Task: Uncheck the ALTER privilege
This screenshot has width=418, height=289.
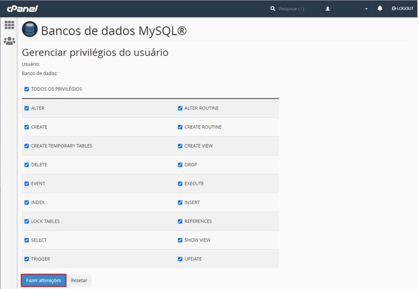Action: click(x=27, y=108)
